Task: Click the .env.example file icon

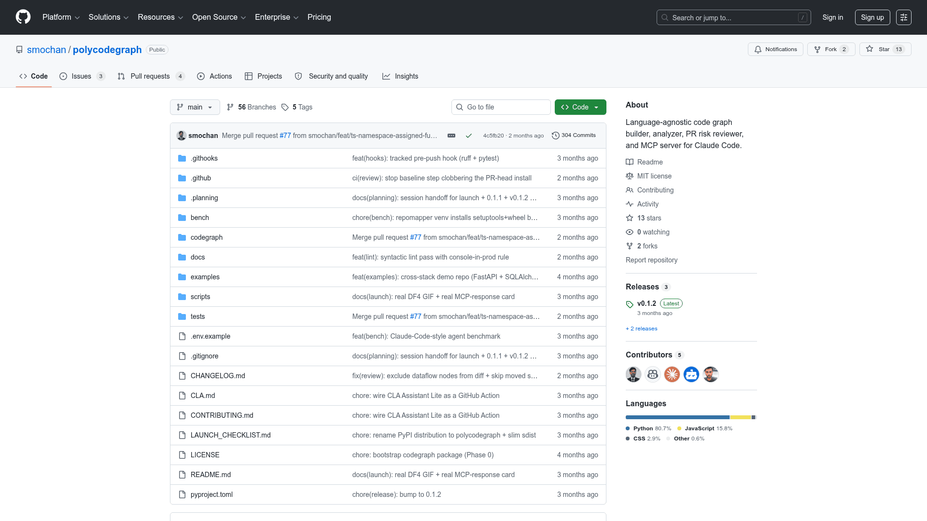Action: 182,336
